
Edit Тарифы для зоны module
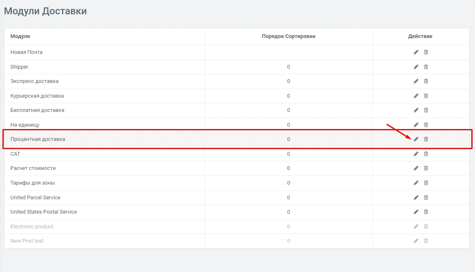[x=416, y=183]
